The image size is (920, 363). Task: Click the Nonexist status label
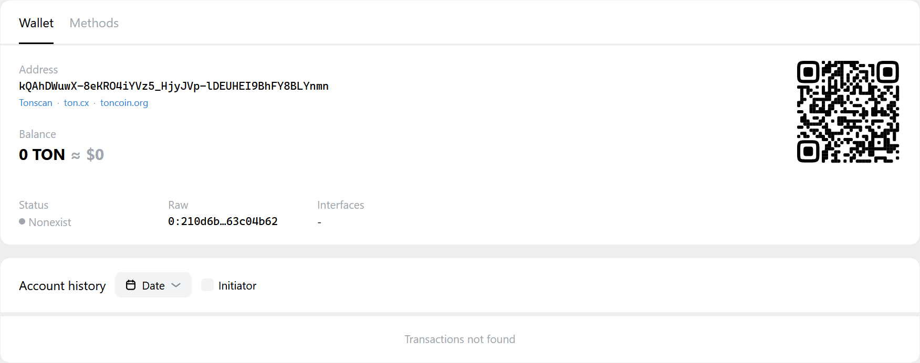coord(50,222)
